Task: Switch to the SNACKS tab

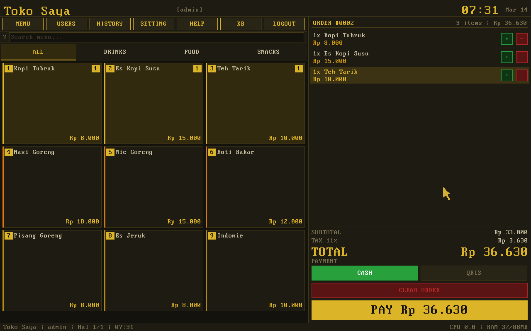Action: point(268,52)
